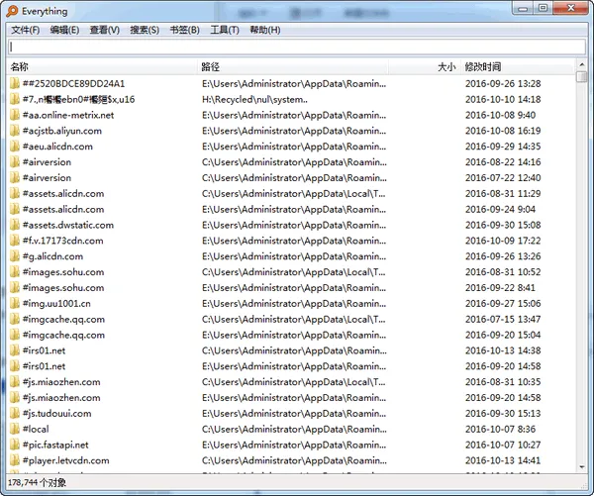594x496 pixels.
Task: Select folder icon of #img.uu1001.cn
Action: point(15,304)
